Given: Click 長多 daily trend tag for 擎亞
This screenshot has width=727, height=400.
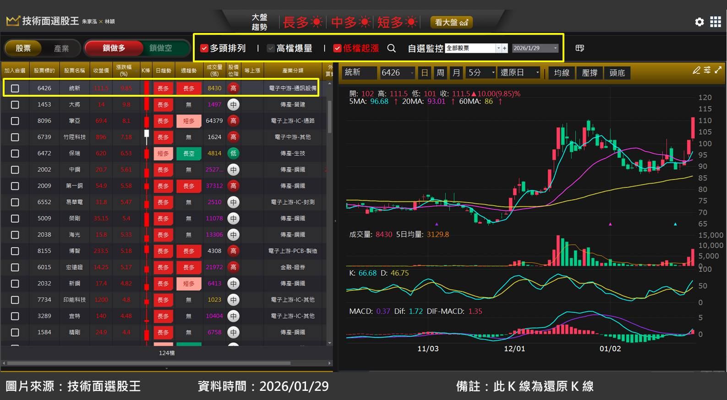Looking at the screenshot, I should 163,121.
